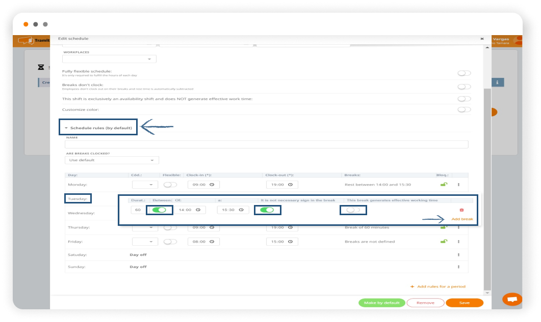The height and width of the screenshot is (322, 541).
Task: Click the clock icon in Monday's clock-in field
Action: pos(212,185)
